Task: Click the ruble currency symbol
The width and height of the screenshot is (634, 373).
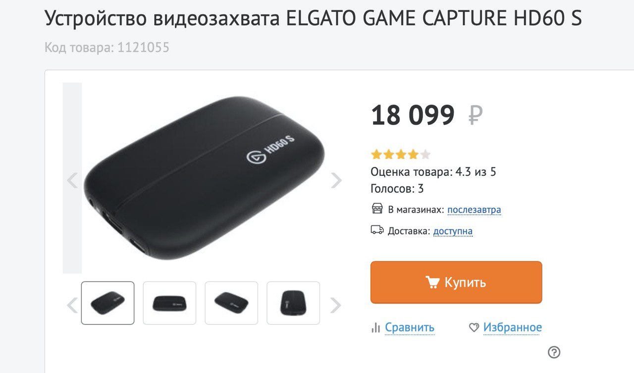Action: [475, 115]
